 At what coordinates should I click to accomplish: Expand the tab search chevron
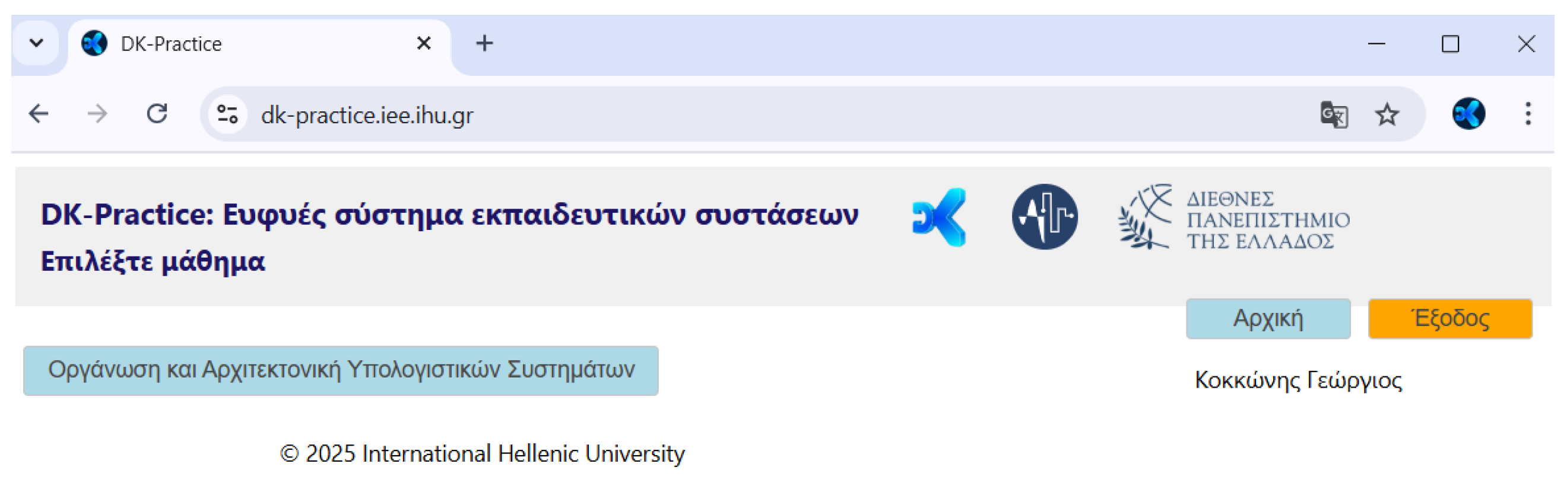36,43
